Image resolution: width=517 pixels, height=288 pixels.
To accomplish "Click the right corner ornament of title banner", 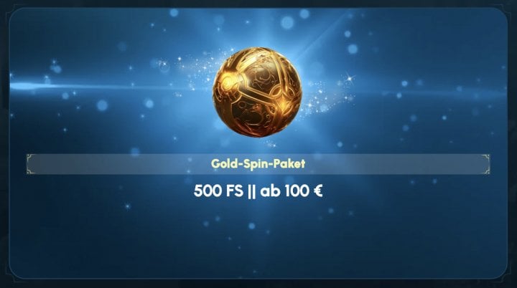I will pyautogui.click(x=486, y=164).
